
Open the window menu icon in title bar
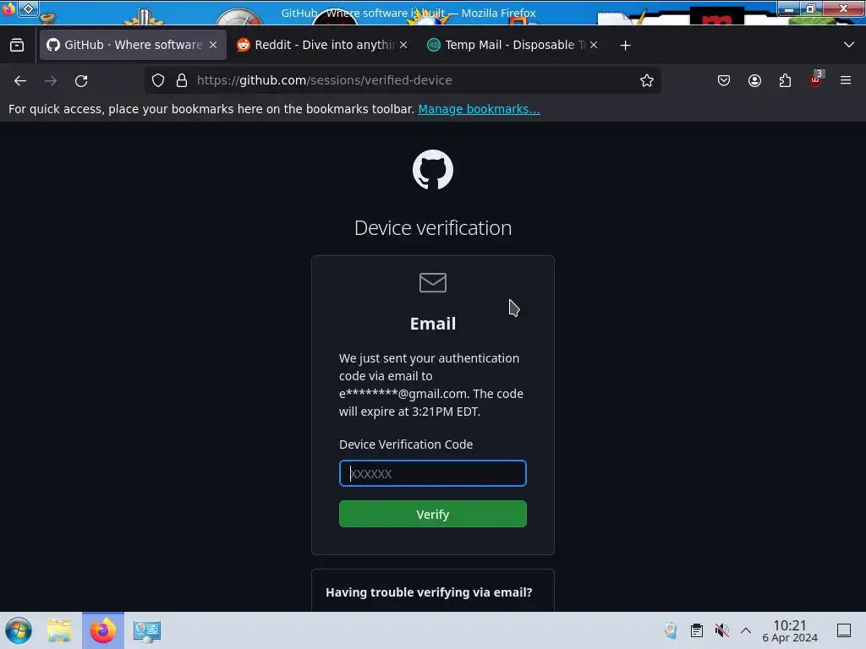pyautogui.click(x=8, y=9)
